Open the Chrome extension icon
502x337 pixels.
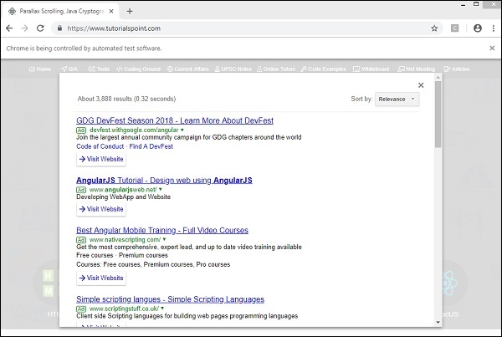(x=454, y=28)
